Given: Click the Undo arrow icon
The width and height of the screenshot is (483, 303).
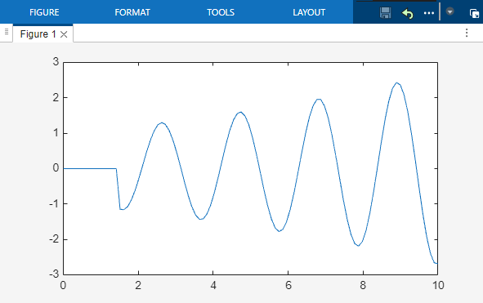Looking at the screenshot, I should point(408,14).
